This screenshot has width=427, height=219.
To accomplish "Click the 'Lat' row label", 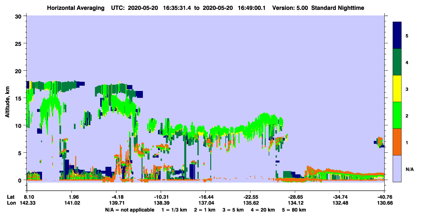I will (x=11, y=197).
